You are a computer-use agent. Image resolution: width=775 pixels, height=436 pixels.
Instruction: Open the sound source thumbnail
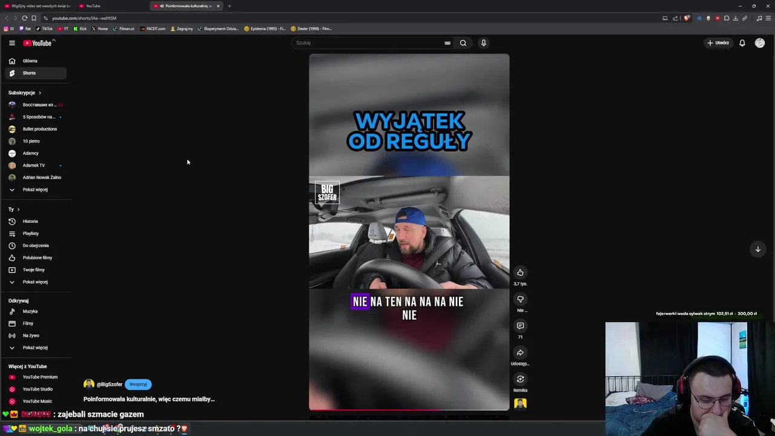(520, 404)
